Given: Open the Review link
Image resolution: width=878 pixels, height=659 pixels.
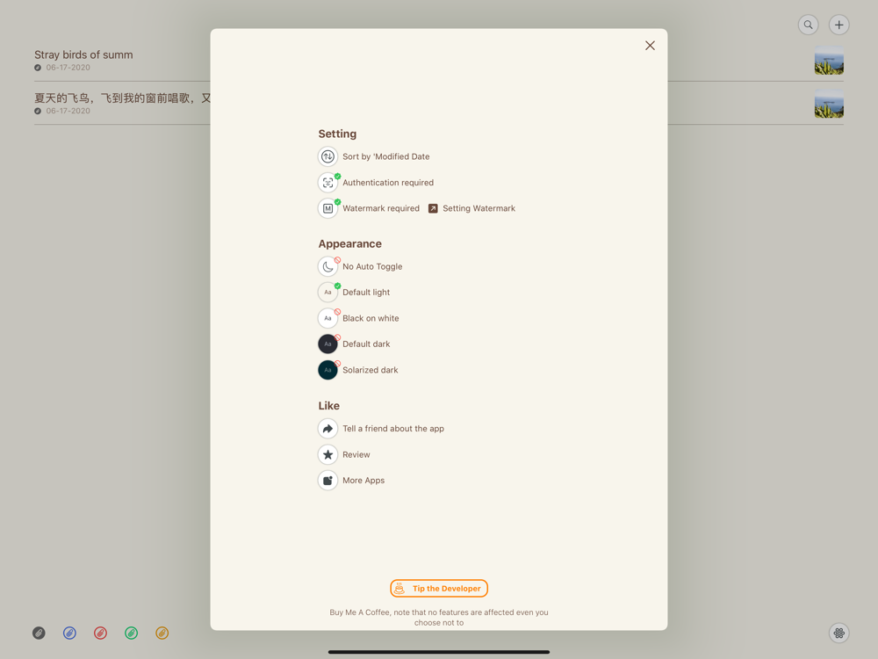Looking at the screenshot, I should click(x=356, y=454).
